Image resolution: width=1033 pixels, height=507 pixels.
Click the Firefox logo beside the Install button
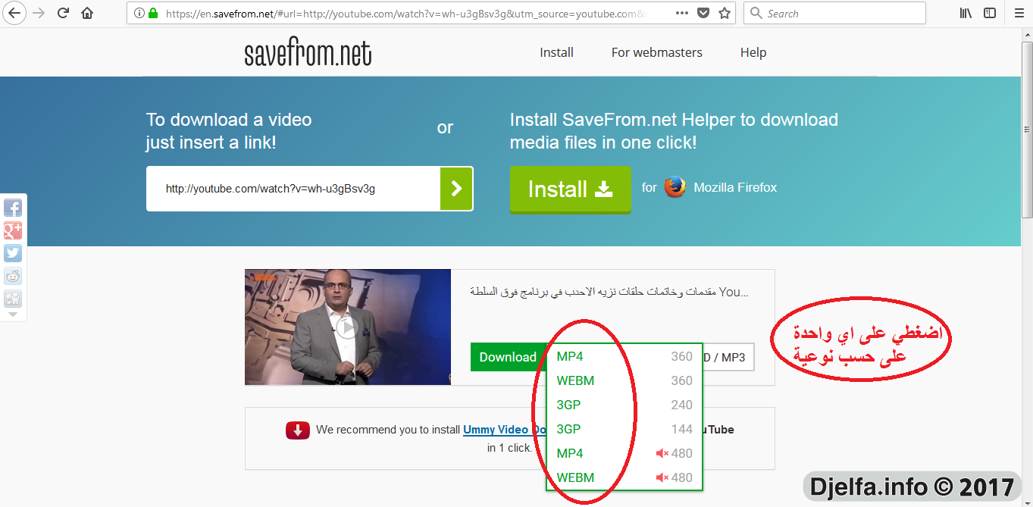(675, 187)
